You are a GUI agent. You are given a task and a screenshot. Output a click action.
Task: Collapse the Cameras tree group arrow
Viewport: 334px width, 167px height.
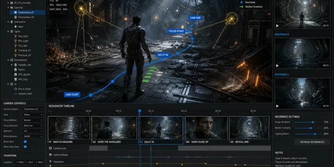(x=8, y=7)
